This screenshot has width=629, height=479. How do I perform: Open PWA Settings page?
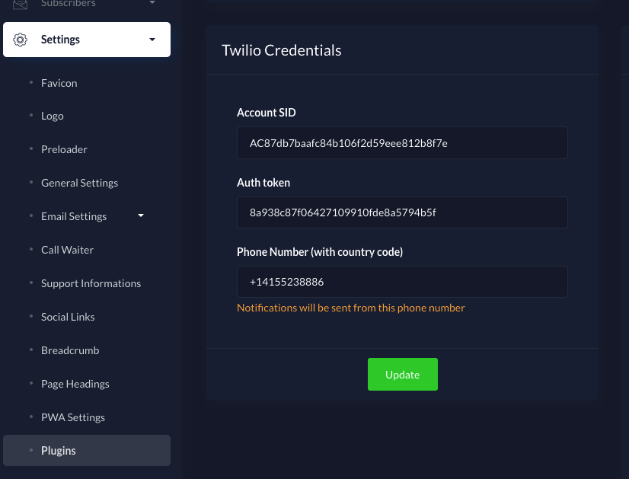click(x=73, y=417)
